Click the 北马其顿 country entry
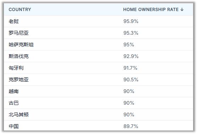197x134 pixels. pos(18,115)
